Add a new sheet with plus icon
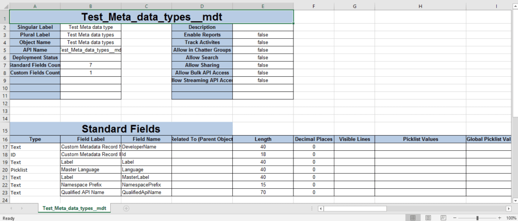The height and width of the screenshot is (221, 518). click(x=126, y=208)
